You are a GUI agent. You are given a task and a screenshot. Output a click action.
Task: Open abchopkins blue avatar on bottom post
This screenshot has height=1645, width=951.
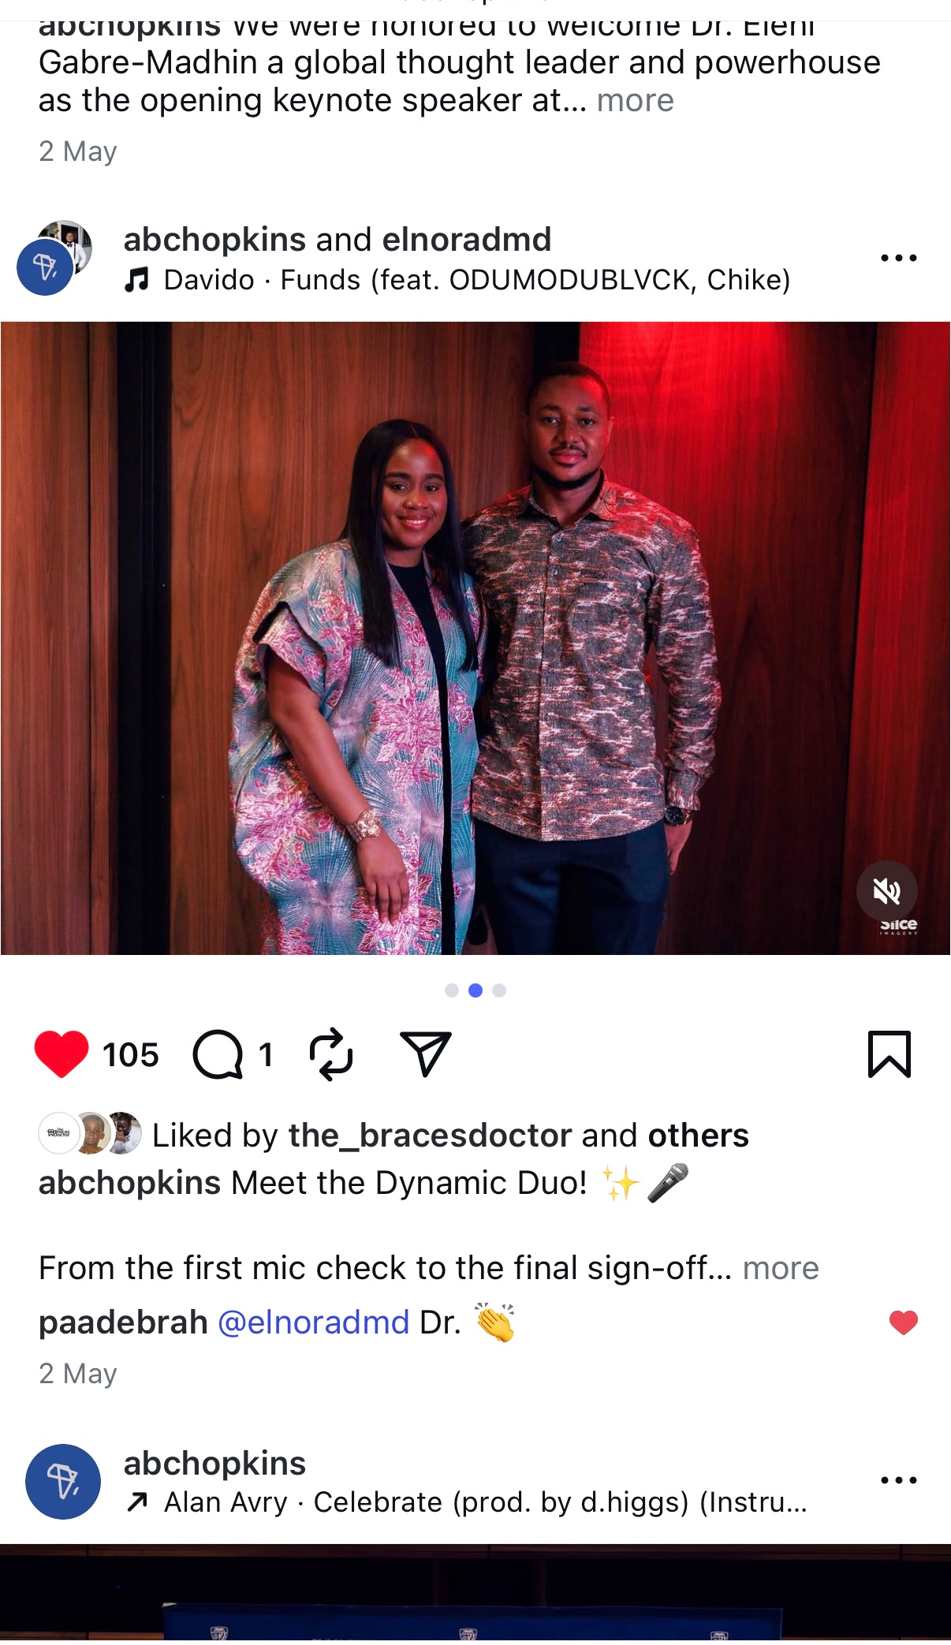pyautogui.click(x=63, y=1482)
